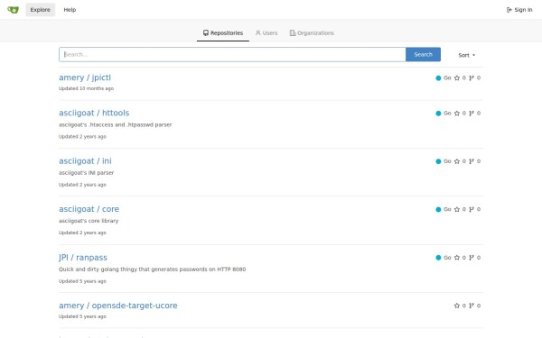Select description "asciigoat's .htaccess and .htpasswd parser"

[115, 125]
